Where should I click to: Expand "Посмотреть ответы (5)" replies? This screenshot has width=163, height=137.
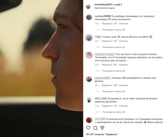(114, 112)
